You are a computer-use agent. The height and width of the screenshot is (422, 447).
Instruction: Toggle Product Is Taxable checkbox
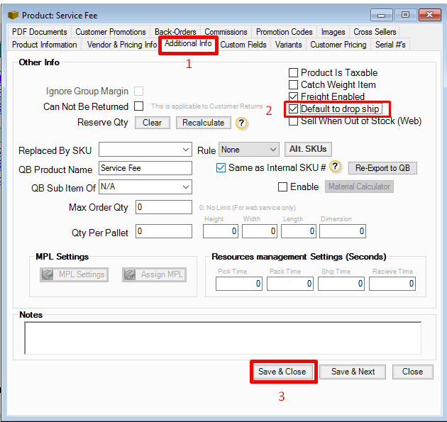pyautogui.click(x=293, y=72)
